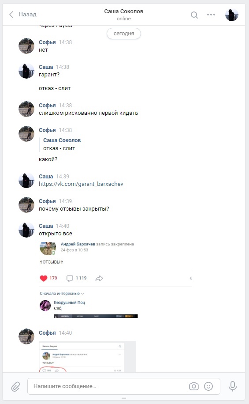Click the microphone voice message icon

click(x=233, y=386)
